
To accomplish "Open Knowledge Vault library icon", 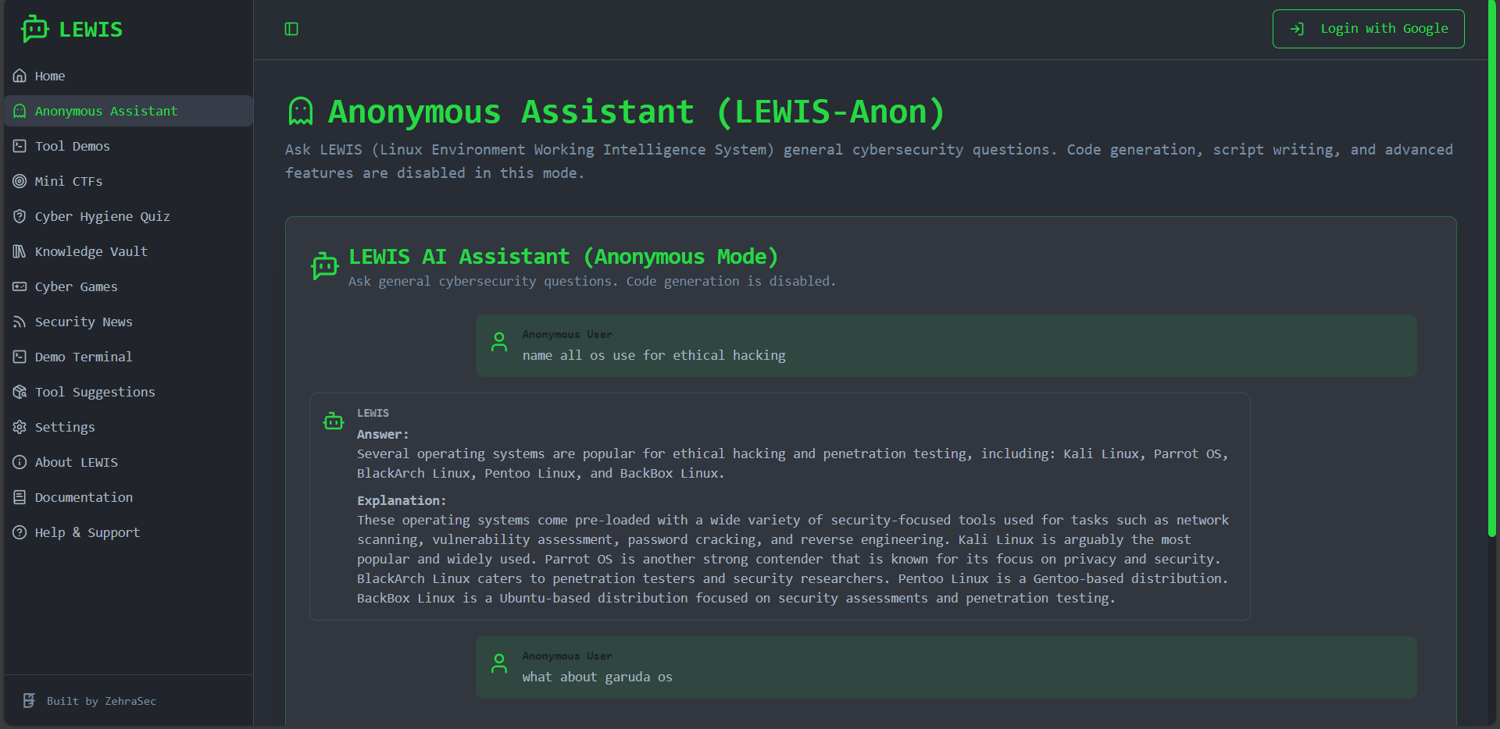I will [20, 251].
